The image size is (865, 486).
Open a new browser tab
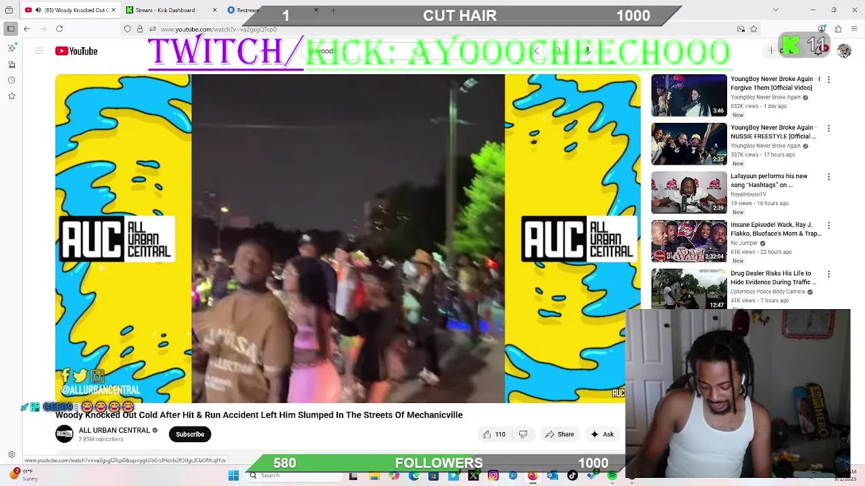click(x=333, y=10)
